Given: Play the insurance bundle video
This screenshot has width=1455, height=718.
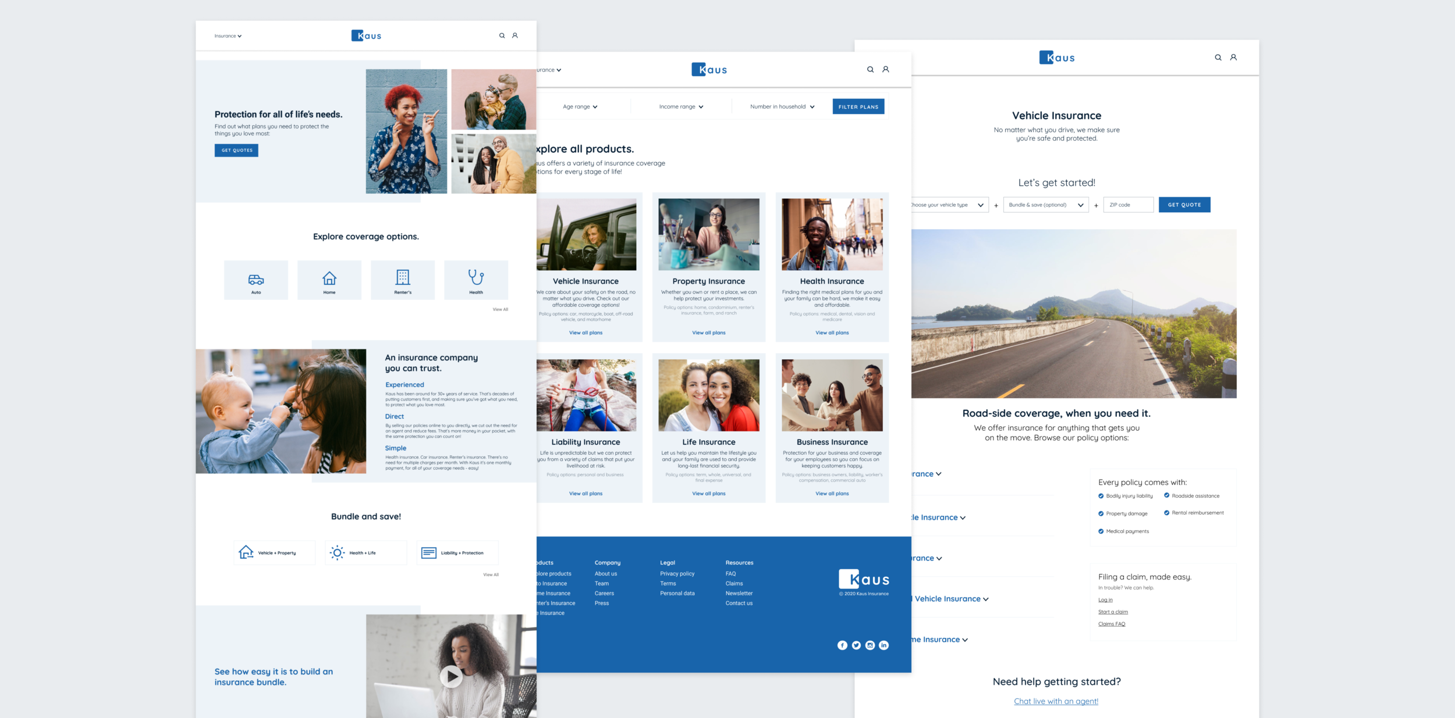Looking at the screenshot, I should (x=451, y=676).
